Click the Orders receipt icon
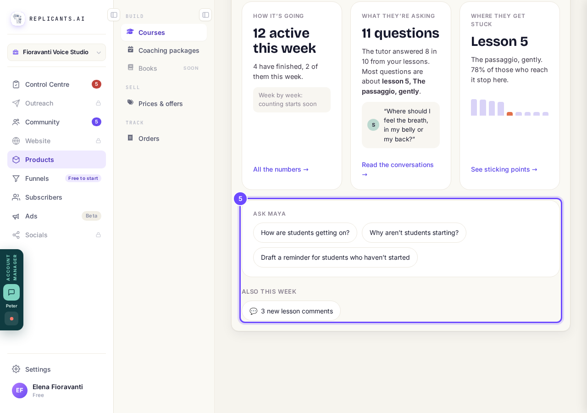The height and width of the screenshot is (413, 587). [130, 138]
